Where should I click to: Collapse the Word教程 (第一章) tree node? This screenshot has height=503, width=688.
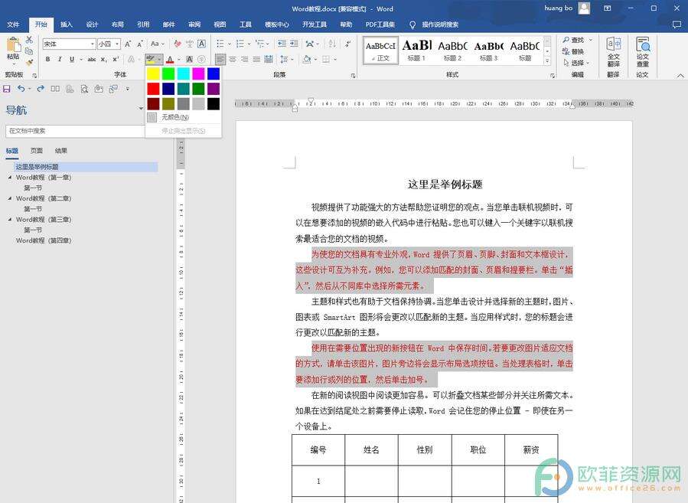pos(10,178)
